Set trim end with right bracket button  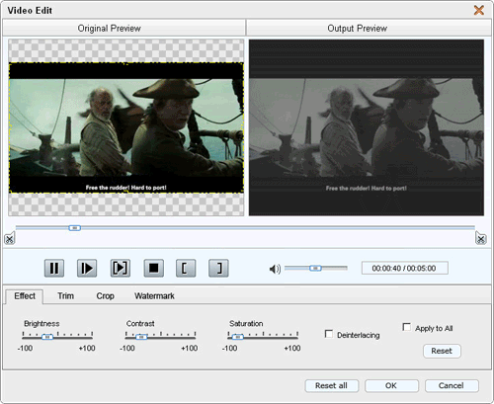218,268
